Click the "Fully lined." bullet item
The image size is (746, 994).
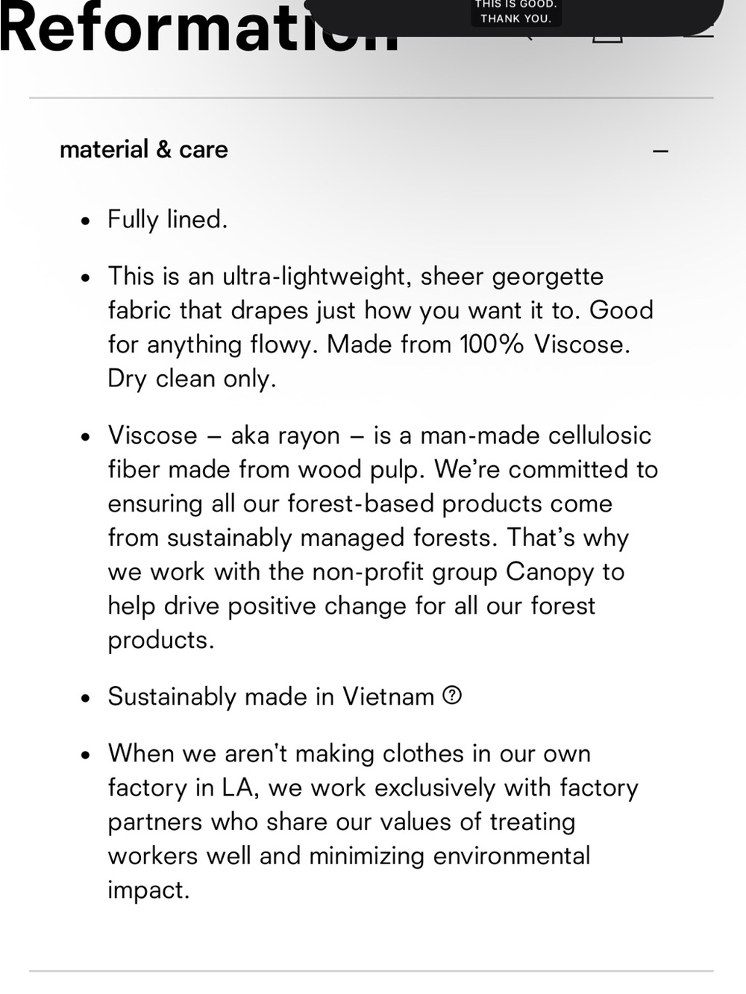168,219
